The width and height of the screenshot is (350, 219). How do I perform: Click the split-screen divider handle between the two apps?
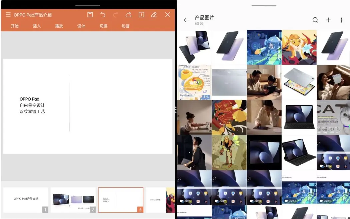tap(176, 110)
